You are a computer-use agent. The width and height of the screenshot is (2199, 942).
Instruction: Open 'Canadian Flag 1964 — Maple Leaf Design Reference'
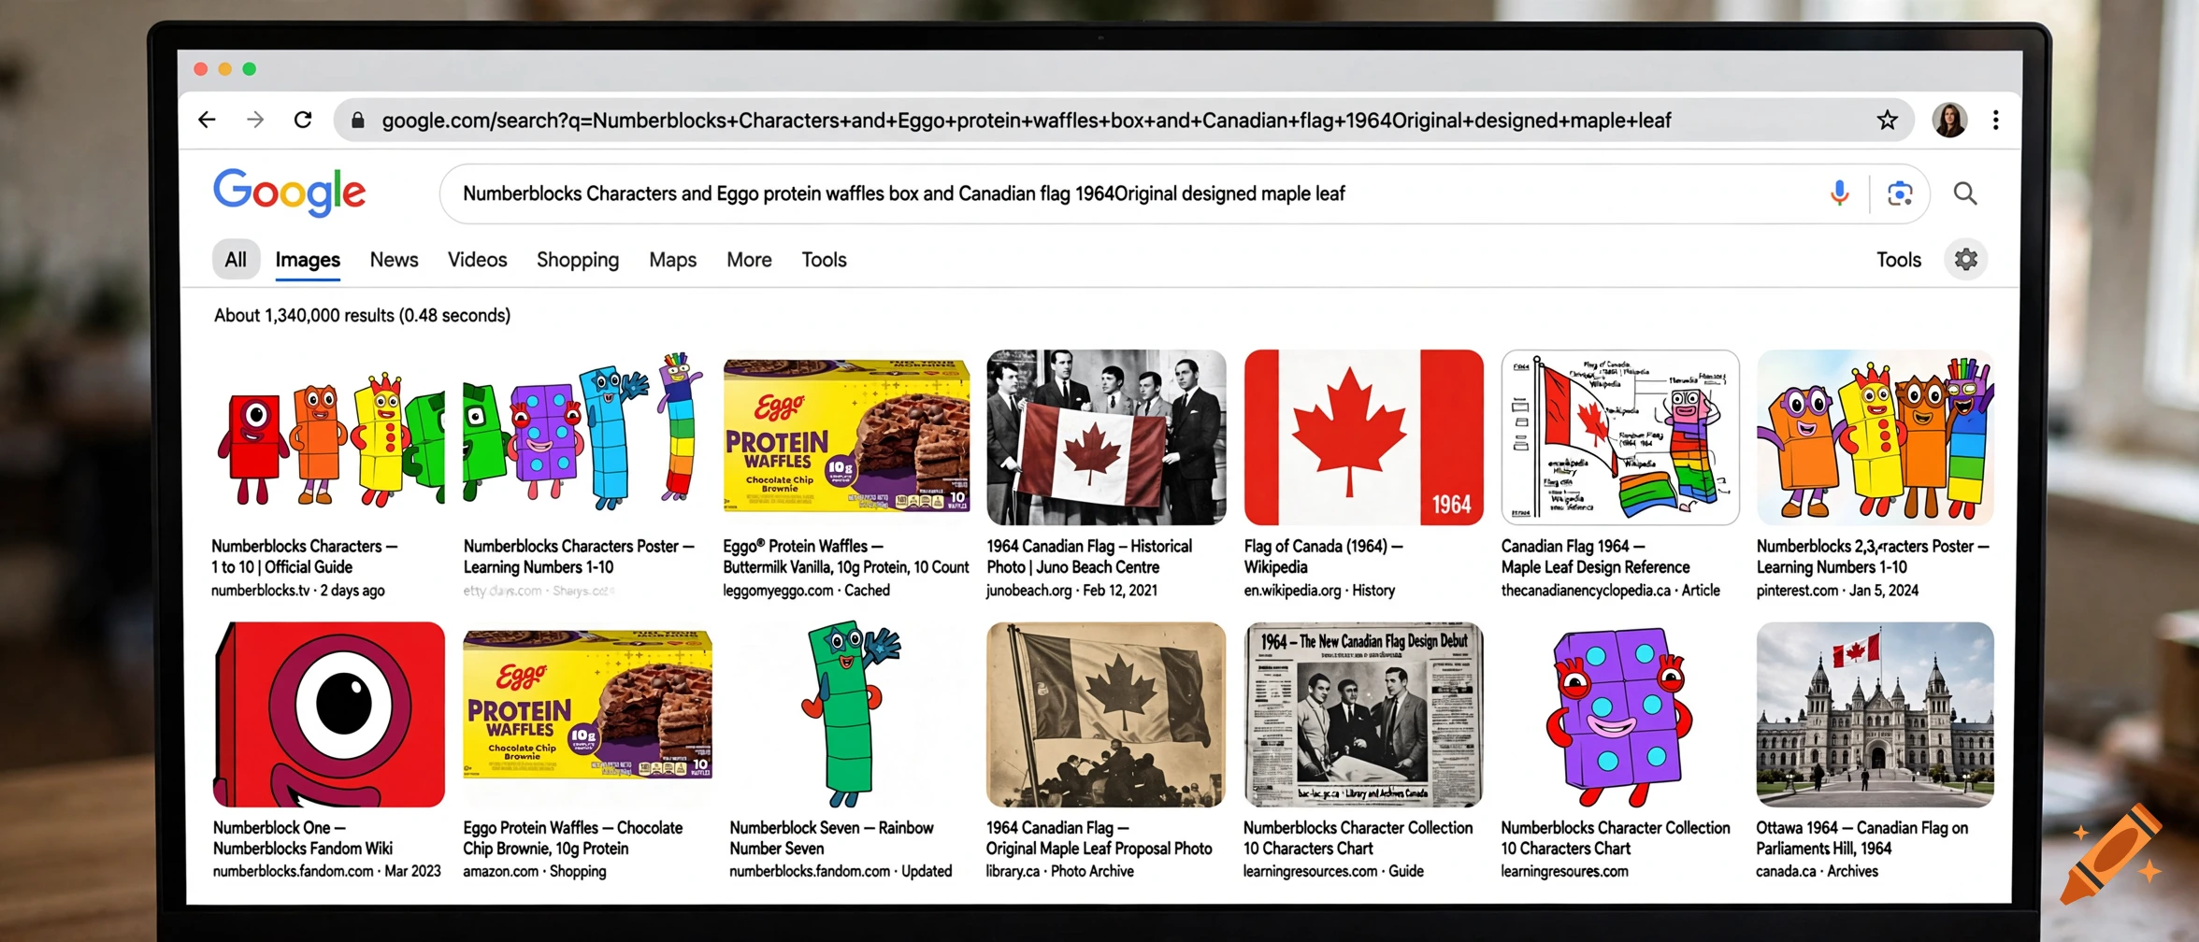tap(1595, 556)
